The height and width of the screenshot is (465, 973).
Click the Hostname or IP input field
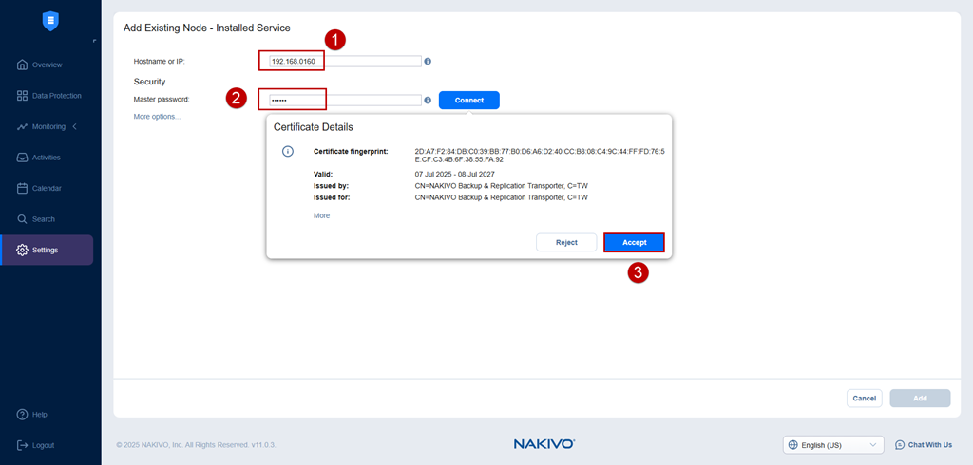tap(344, 62)
